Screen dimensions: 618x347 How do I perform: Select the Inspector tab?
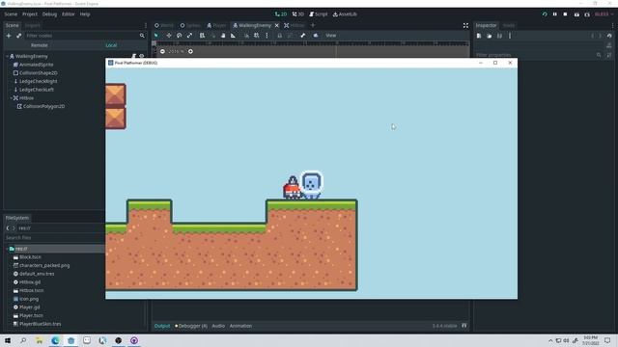(x=486, y=25)
